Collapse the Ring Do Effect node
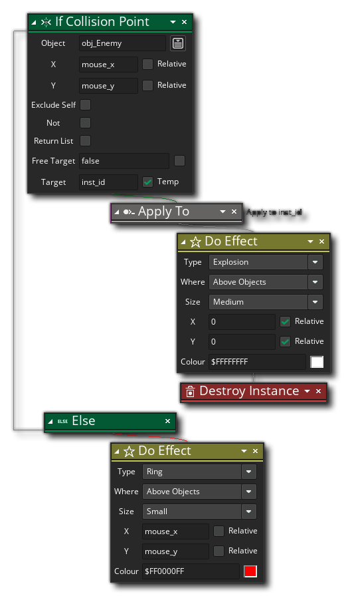The image size is (344, 596). pyautogui.click(x=117, y=452)
